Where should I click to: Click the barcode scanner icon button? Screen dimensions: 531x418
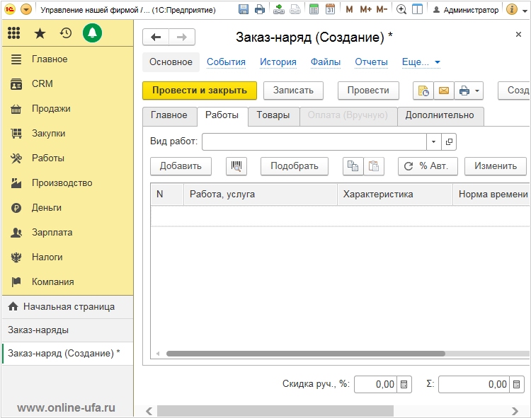click(236, 166)
